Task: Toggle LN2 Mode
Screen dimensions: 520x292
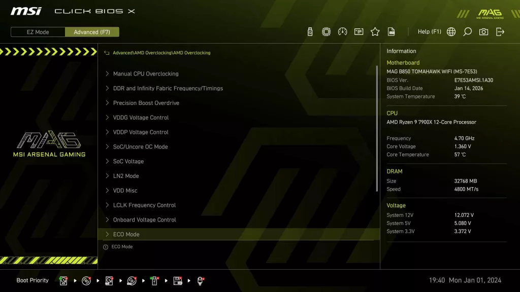Action: tap(125, 175)
